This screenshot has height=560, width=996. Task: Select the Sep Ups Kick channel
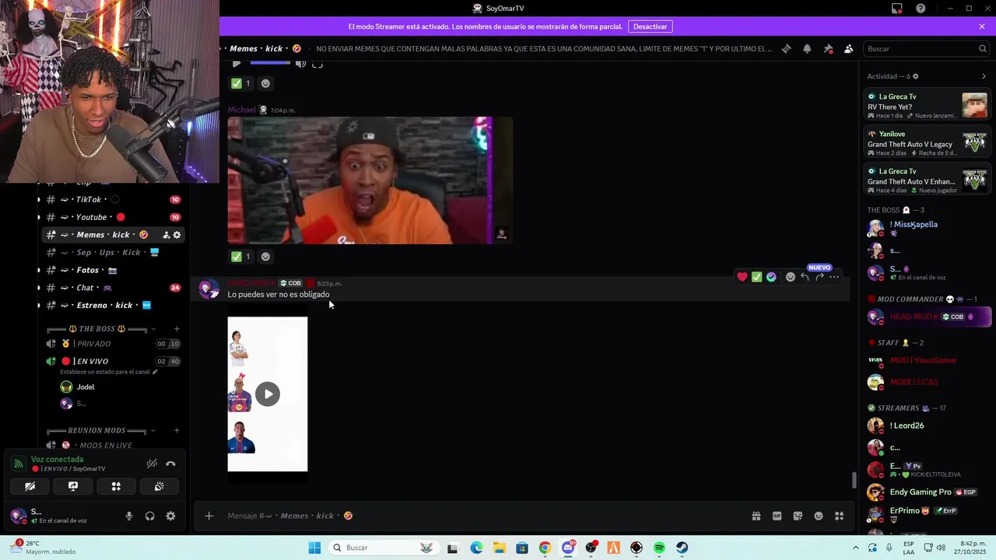point(112,253)
